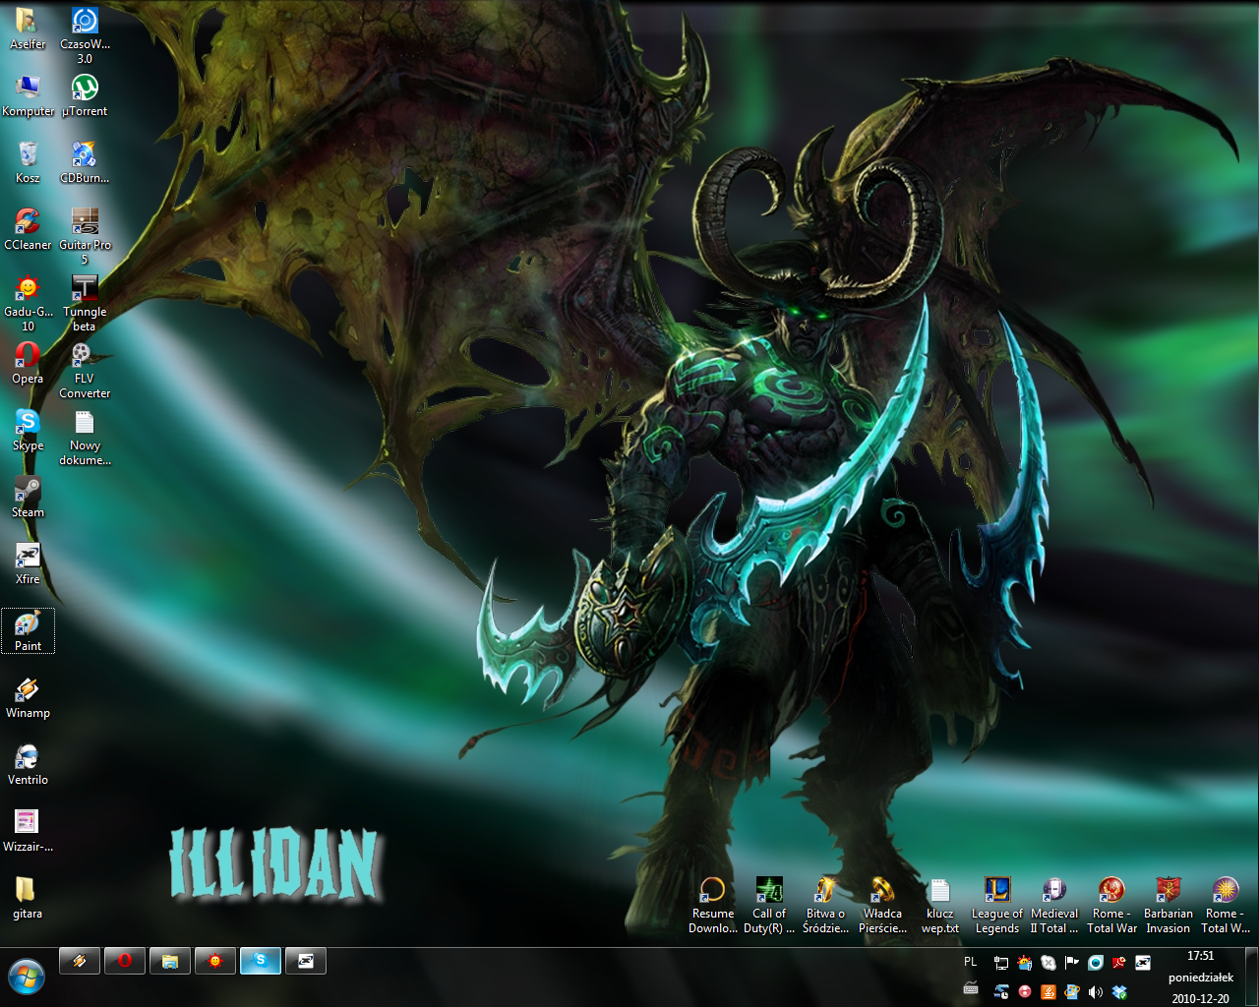Open the Dropbox tray icon

(x=1119, y=992)
